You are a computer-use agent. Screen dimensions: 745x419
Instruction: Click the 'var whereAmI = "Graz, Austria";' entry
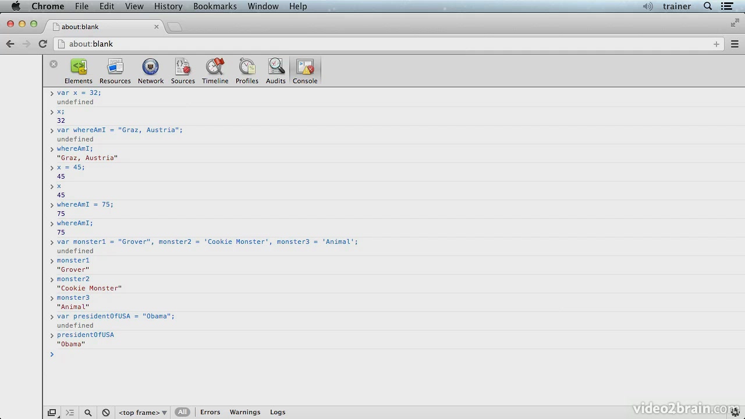pos(120,130)
